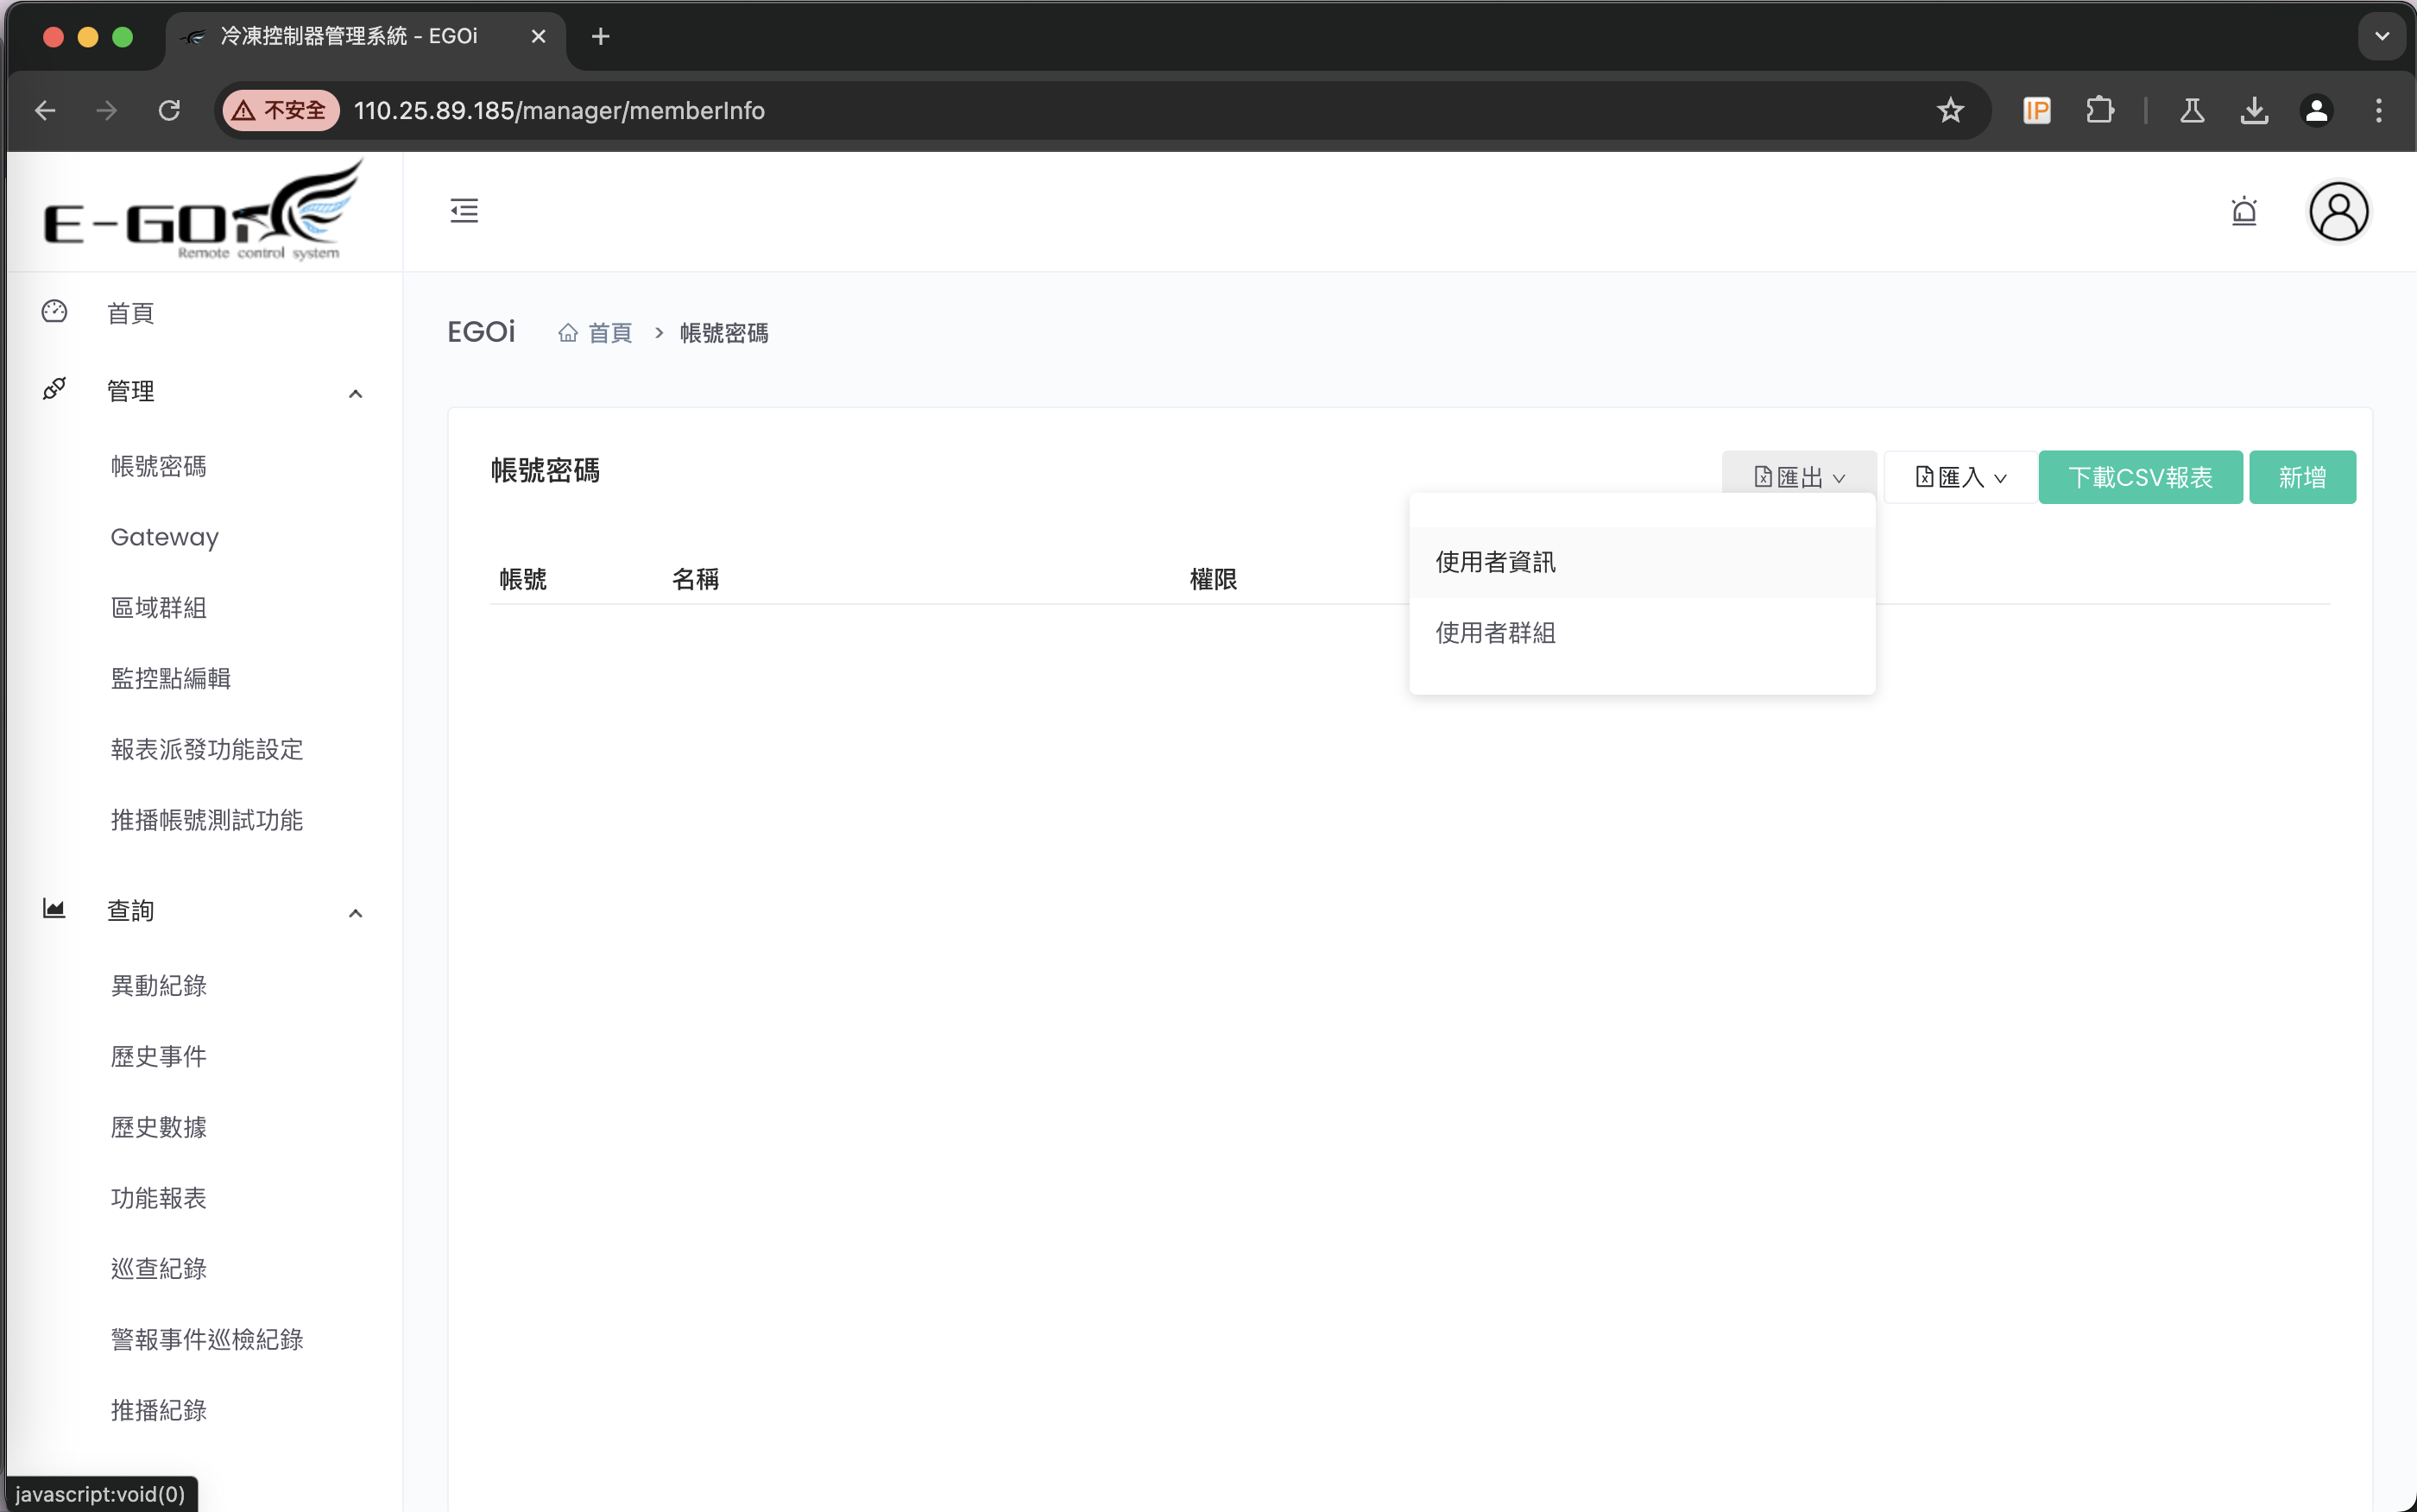Click the home icon in breadcrumb
Viewport: 2417px width, 1512px height.
pos(568,333)
